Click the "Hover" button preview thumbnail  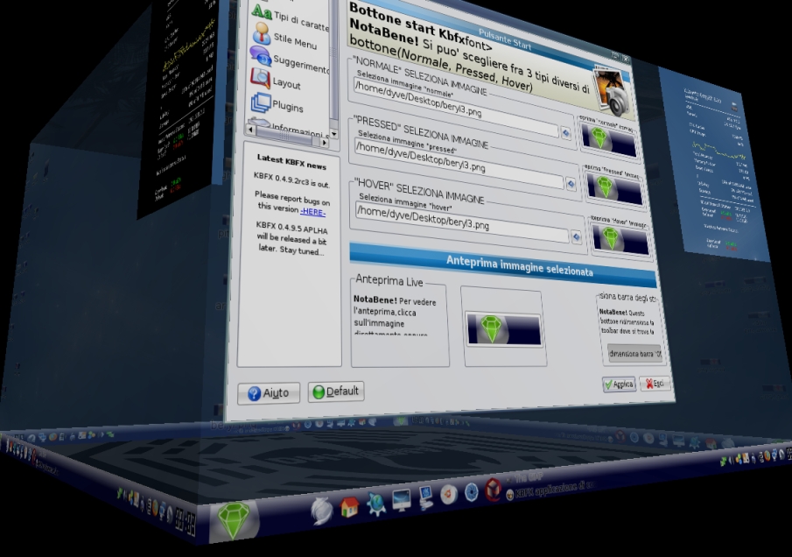[620, 239]
